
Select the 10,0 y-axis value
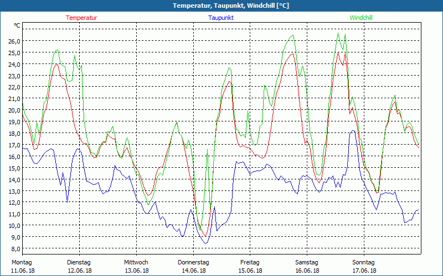[14, 225]
